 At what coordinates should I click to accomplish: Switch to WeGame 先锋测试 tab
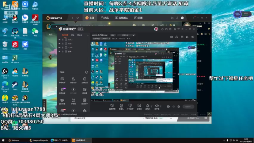pos(121,18)
